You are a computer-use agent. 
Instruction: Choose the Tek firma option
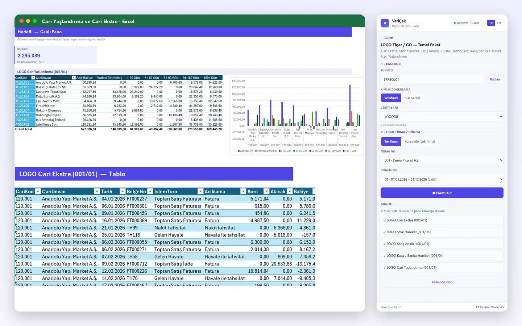pos(391,142)
